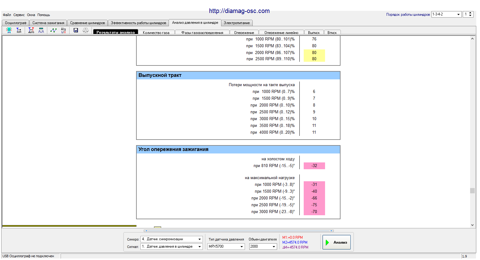Switch to the Система зажигания tab
480x260 pixels.
[x=48, y=23]
